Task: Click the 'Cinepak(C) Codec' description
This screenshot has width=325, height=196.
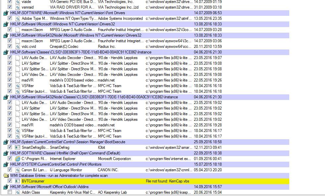Action: tap(64, 47)
